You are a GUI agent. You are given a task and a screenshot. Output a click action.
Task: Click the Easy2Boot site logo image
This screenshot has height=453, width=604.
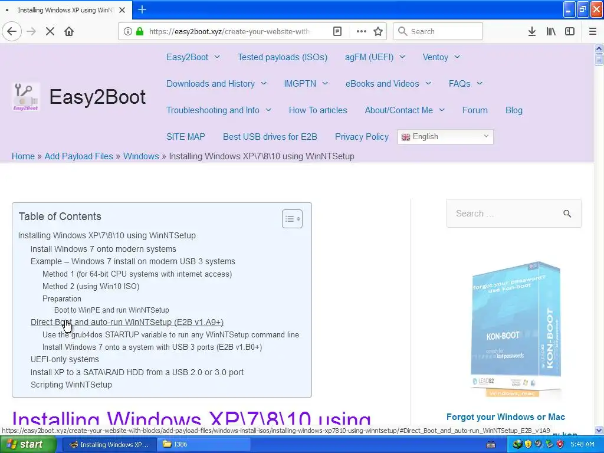click(26, 97)
